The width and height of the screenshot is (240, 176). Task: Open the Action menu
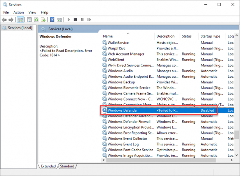[18, 12]
